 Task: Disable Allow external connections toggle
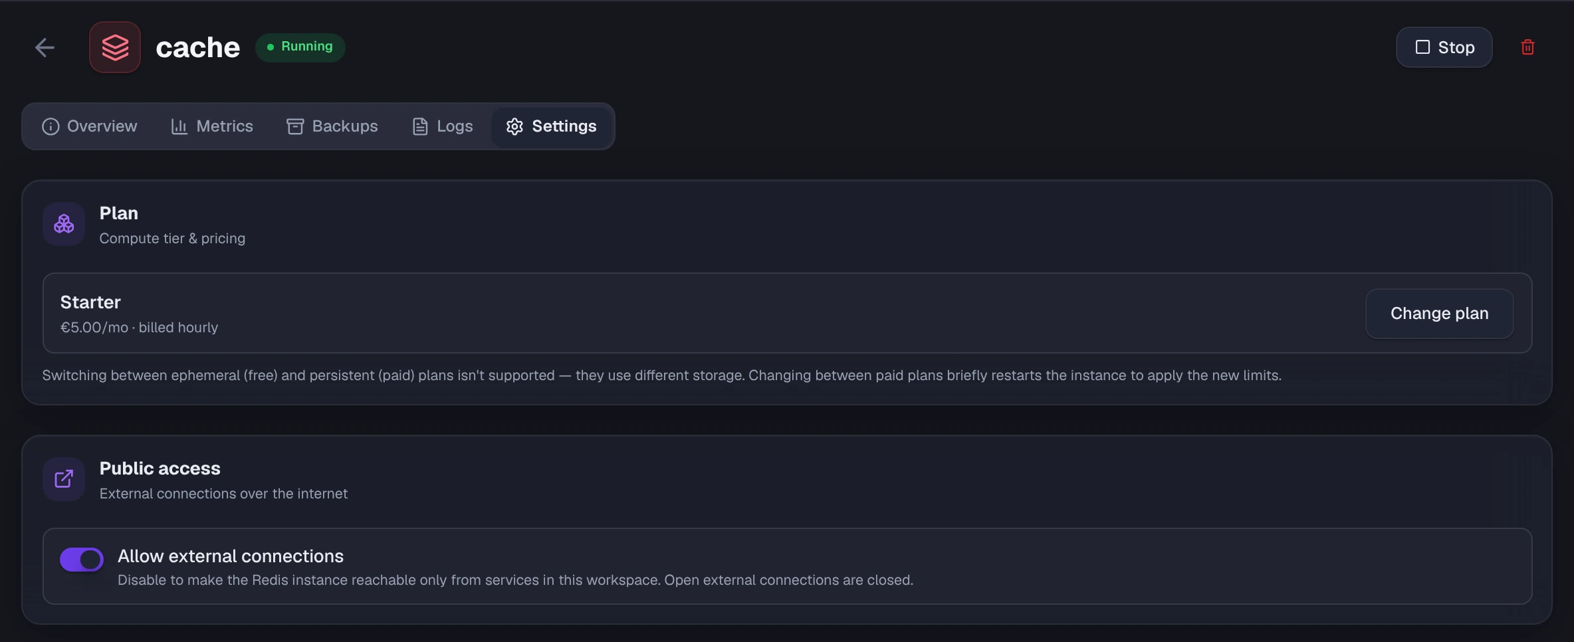82,560
